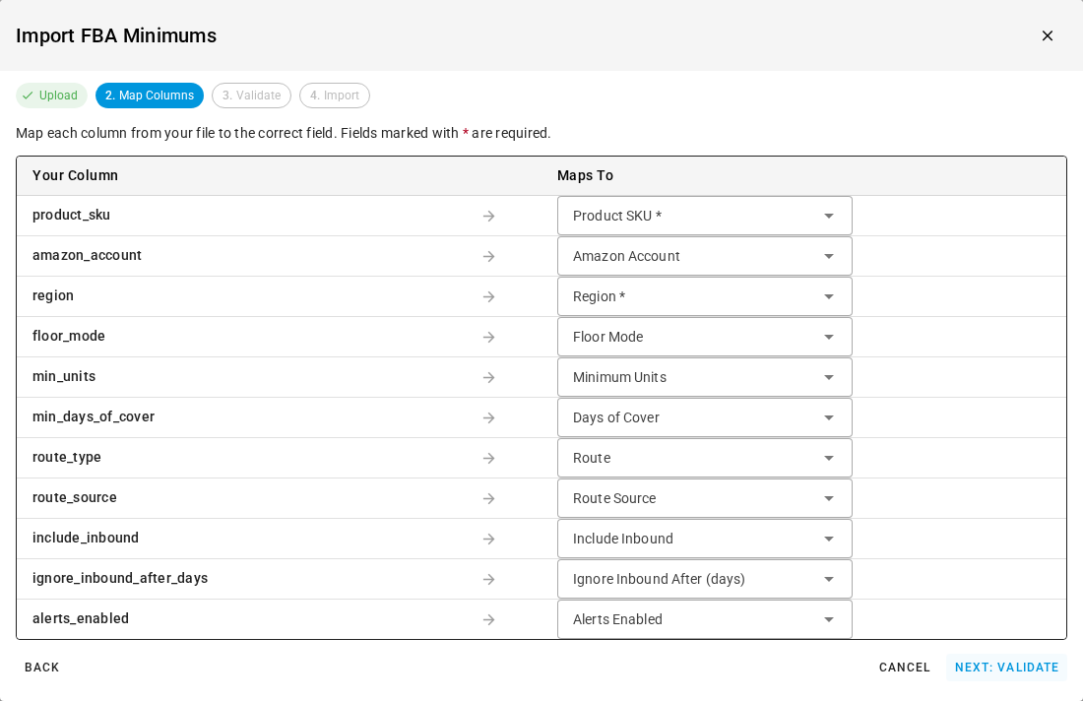The height and width of the screenshot is (701, 1083).
Task: Click the arrow icon in amazon_account row
Action: click(x=489, y=256)
